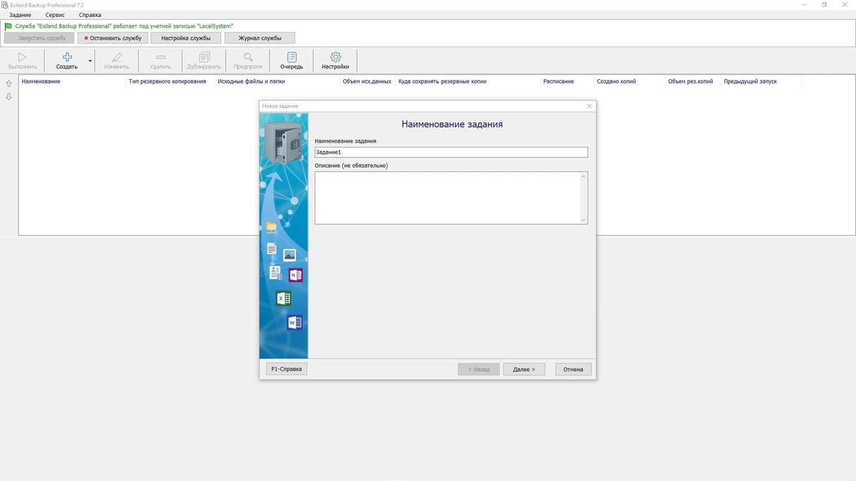The width and height of the screenshot is (856, 481).
Task: Click the Отмена button in wizard
Action: [573, 369]
